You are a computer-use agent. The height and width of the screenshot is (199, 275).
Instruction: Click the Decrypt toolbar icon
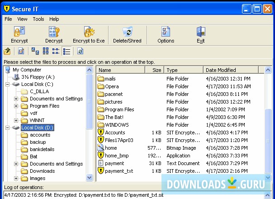(x=54, y=33)
